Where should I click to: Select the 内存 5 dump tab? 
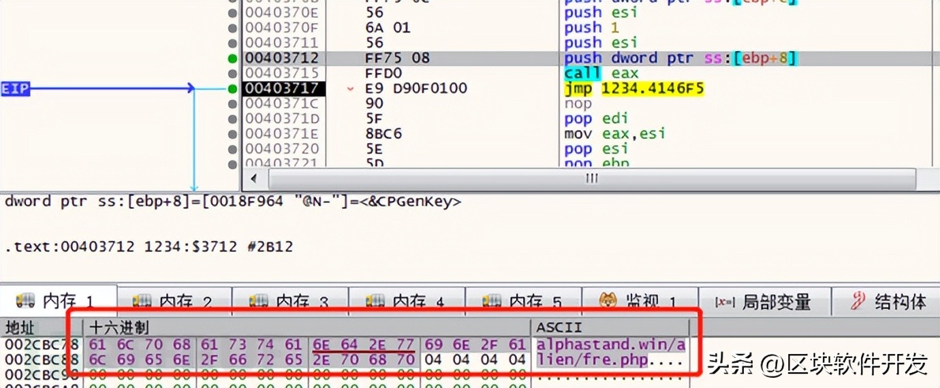(523, 301)
